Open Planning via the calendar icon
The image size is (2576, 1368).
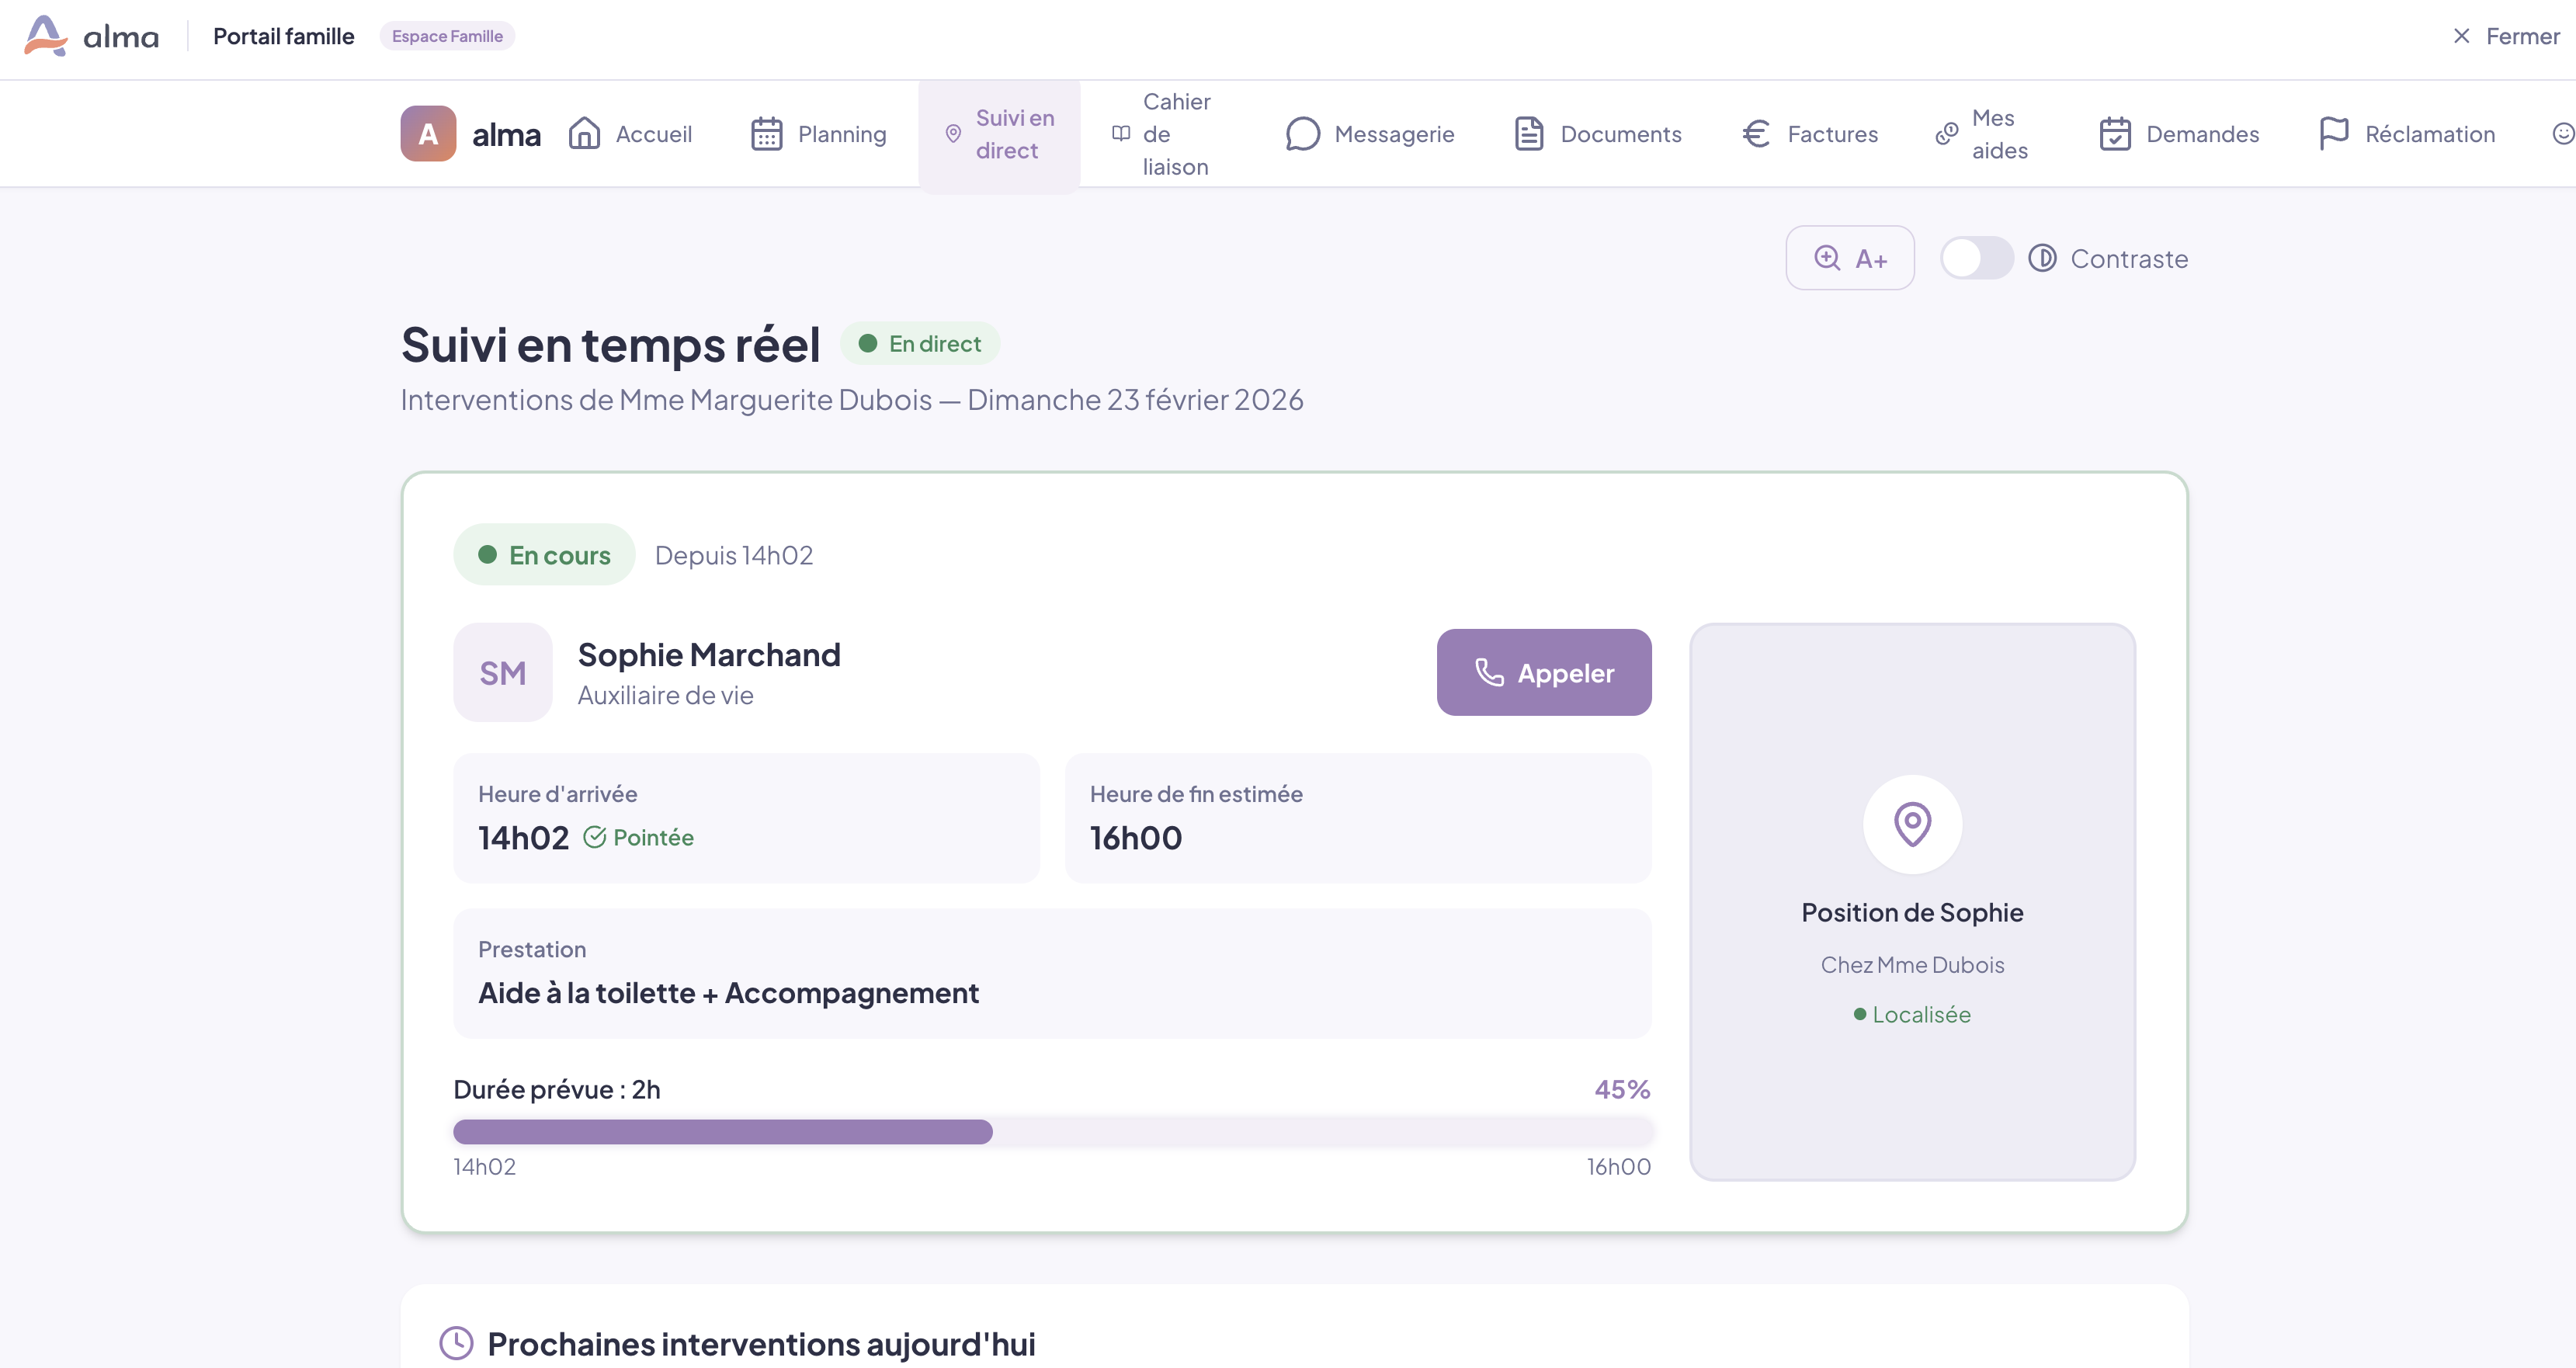point(766,133)
